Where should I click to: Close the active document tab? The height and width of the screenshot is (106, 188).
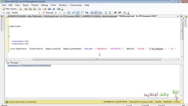181,16
